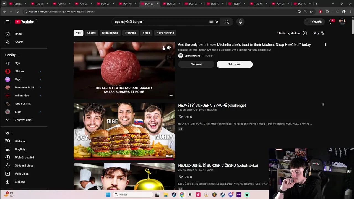Select the Vše filter chip
The image size is (354, 199).
pyautogui.click(x=79, y=33)
